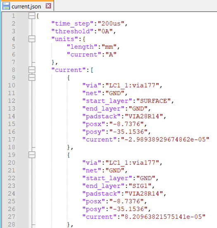The height and width of the screenshot is (228, 217).
Task: Click the "threshold" key
Action: (72, 31)
